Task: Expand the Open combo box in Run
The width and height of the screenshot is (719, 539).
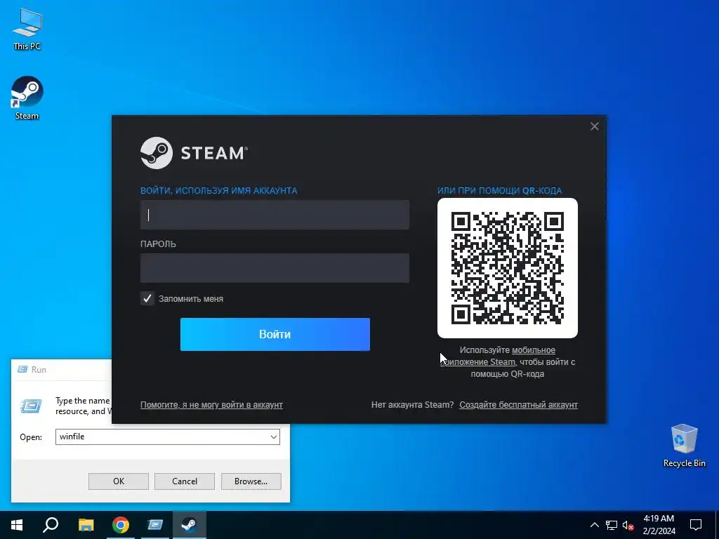Action: (274, 437)
